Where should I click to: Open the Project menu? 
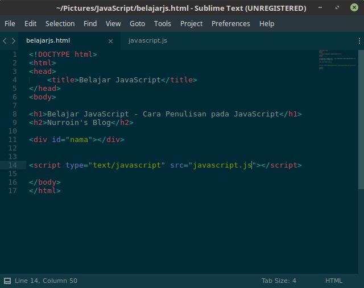(191, 24)
